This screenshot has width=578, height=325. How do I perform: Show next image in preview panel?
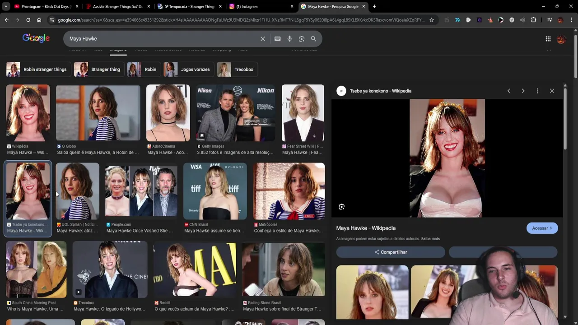coord(523,91)
